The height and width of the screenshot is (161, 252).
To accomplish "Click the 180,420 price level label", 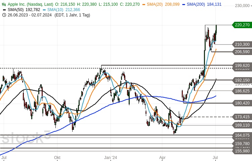I will 242,103.
